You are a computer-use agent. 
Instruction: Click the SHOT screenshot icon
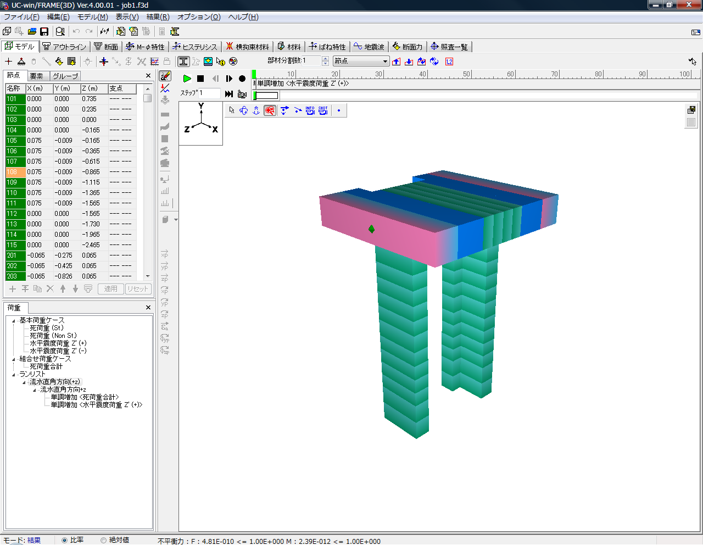pyautogui.click(x=323, y=110)
